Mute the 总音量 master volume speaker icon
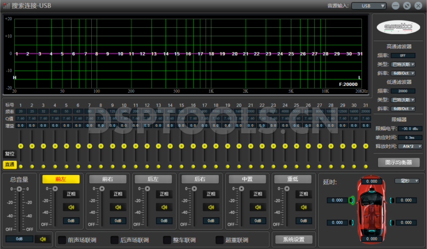Image resolution: width=427 pixels, height=249 pixels. [43, 239]
